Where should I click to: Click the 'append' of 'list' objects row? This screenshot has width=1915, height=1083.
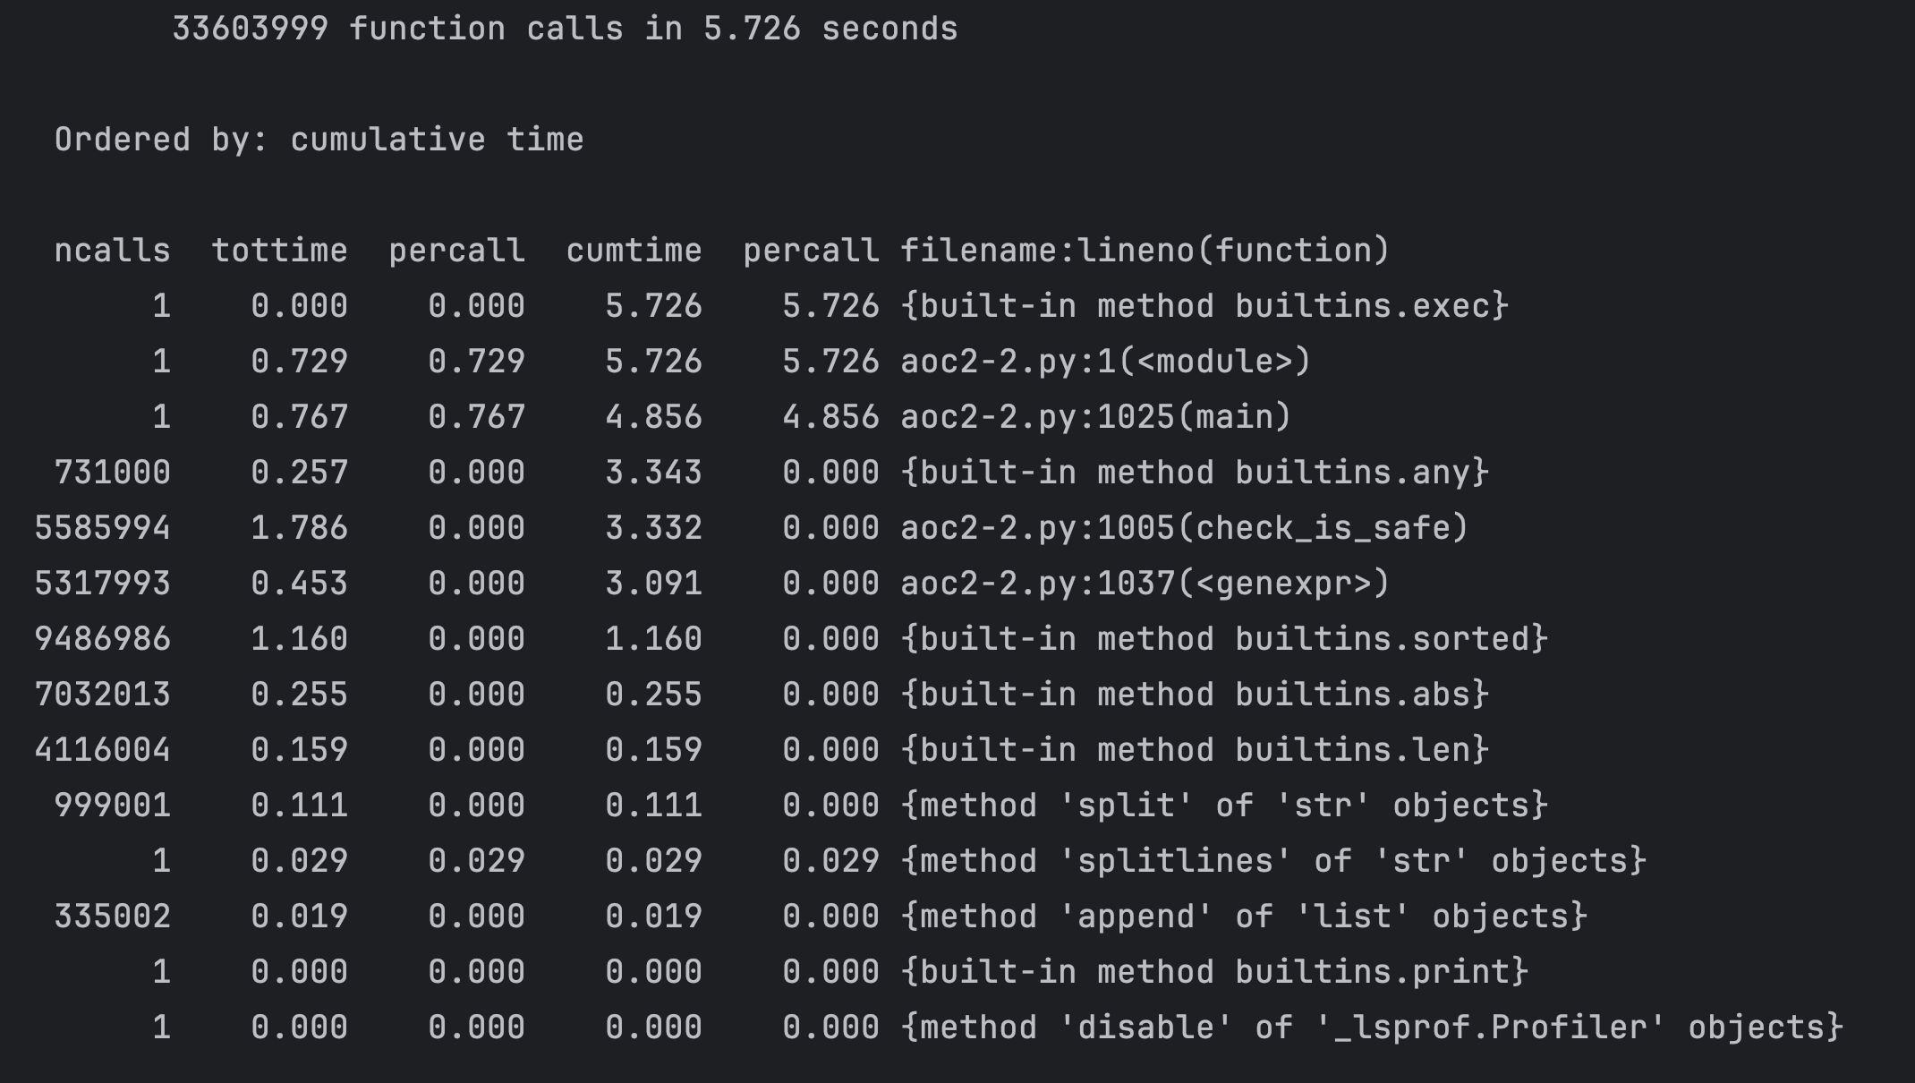coord(1244,917)
